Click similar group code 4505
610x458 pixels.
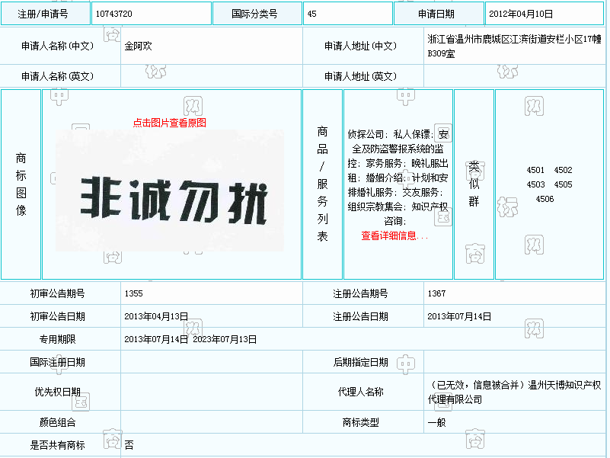tap(563, 184)
